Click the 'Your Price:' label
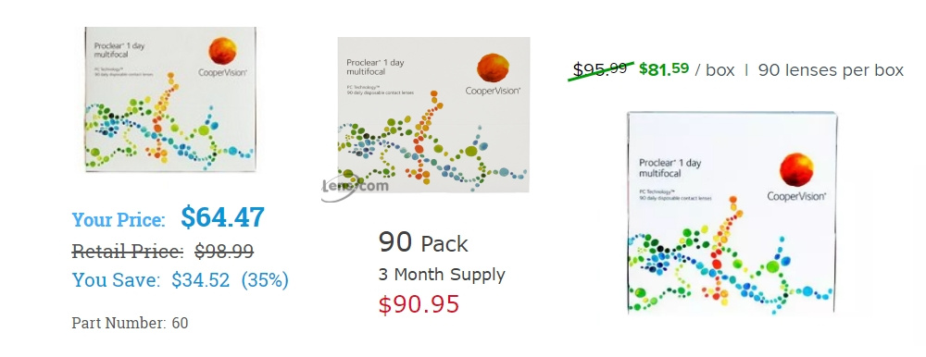Screen dimensions: 926x357 [119, 220]
